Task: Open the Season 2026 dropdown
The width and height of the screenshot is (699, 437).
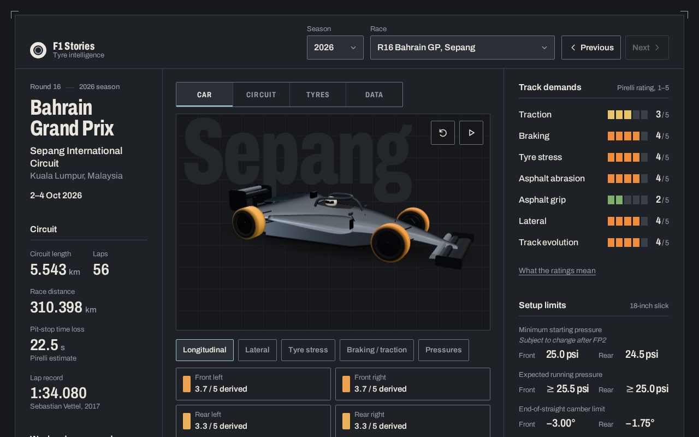Action: pyautogui.click(x=335, y=48)
